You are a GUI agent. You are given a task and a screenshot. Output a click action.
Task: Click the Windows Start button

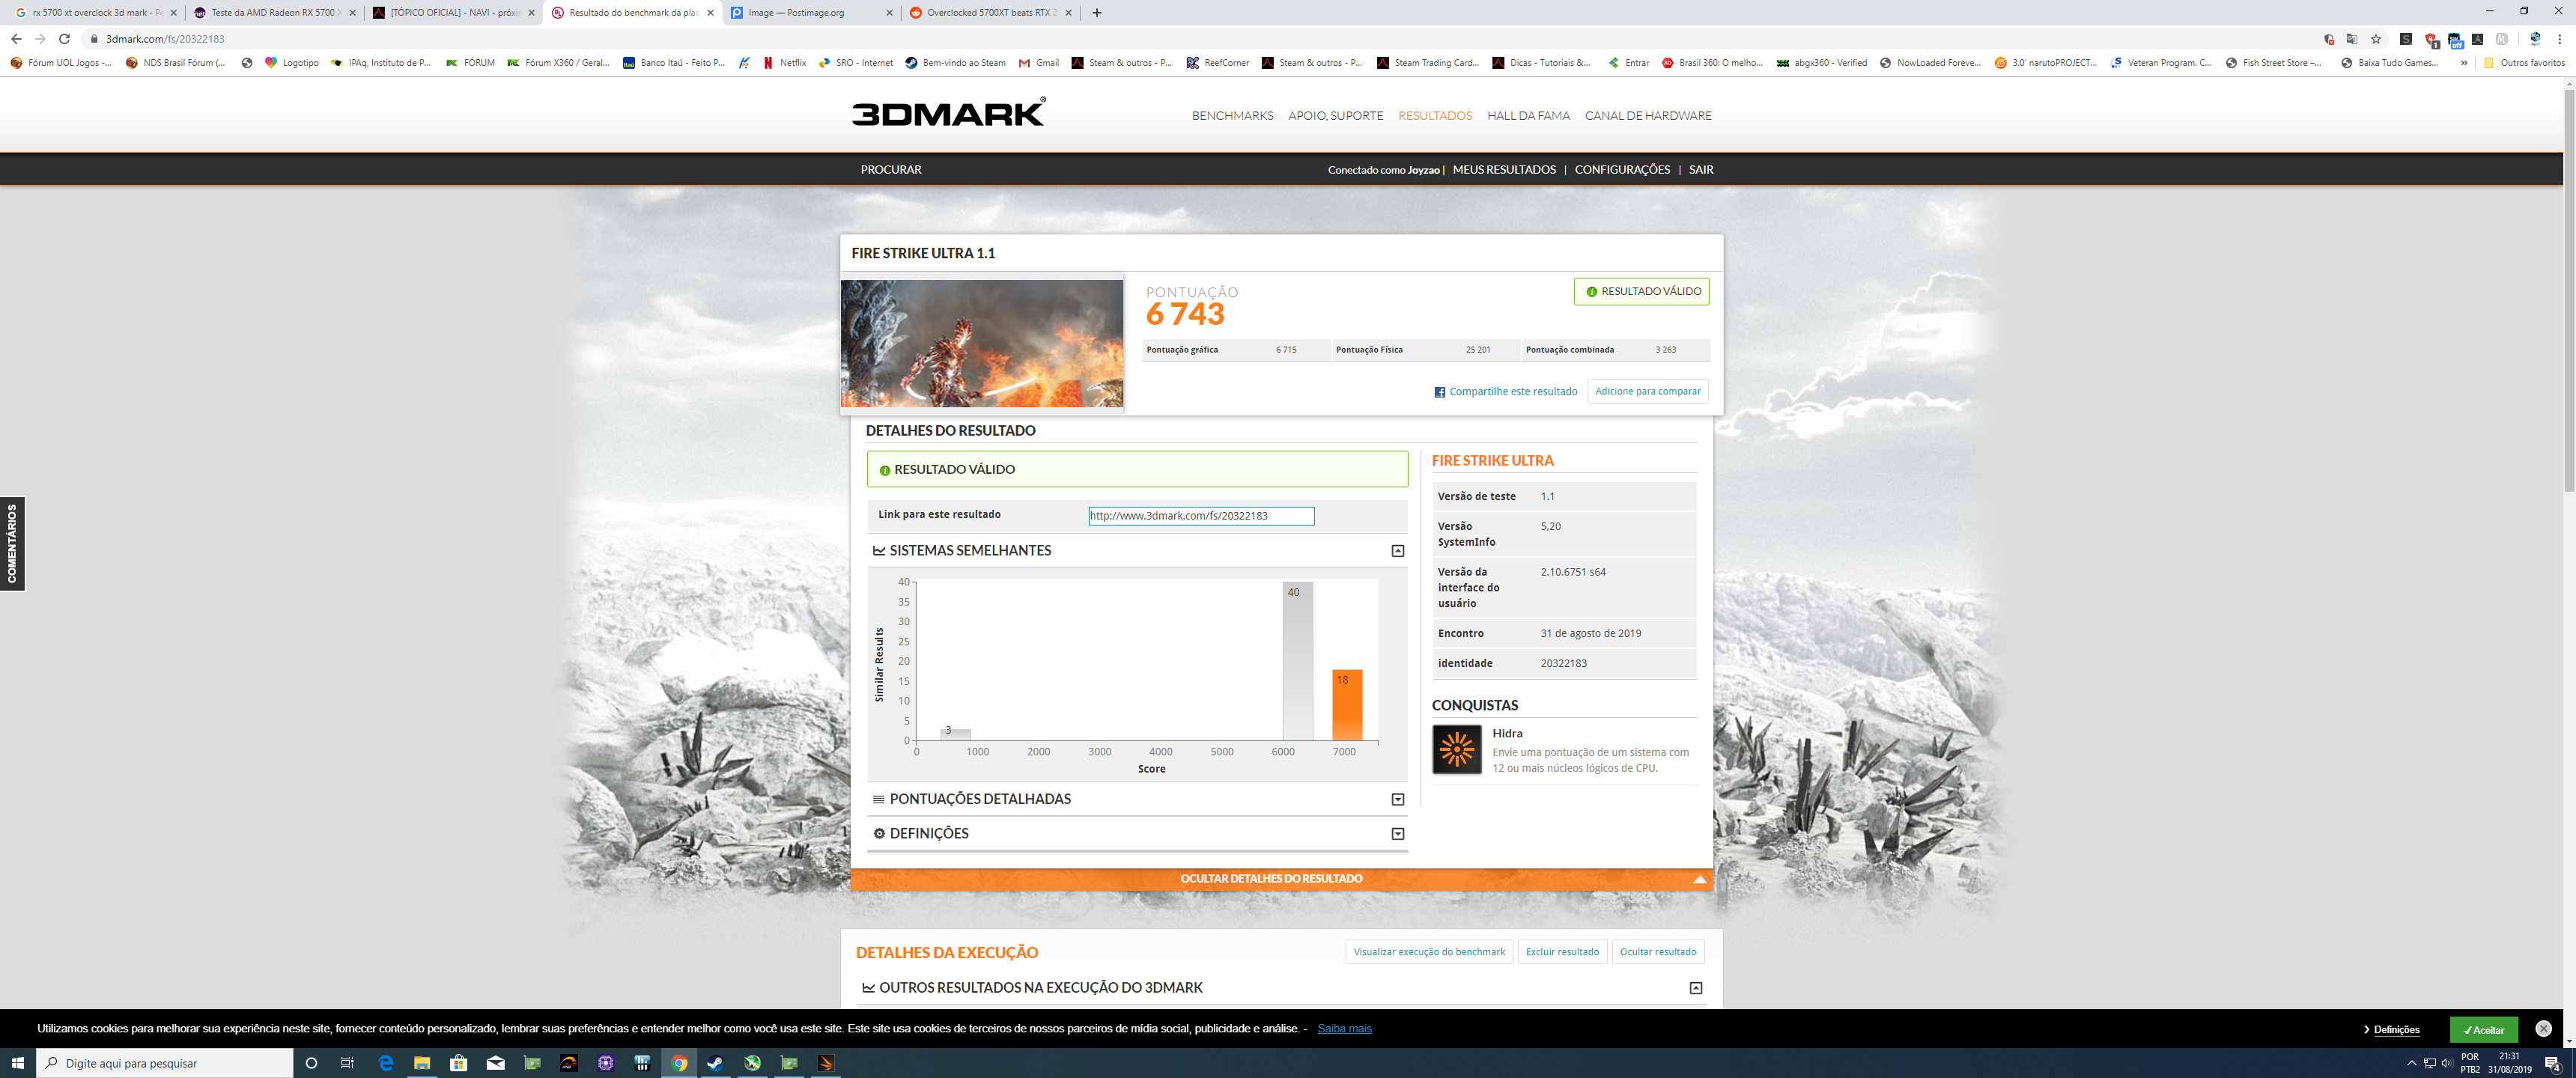(17, 1063)
